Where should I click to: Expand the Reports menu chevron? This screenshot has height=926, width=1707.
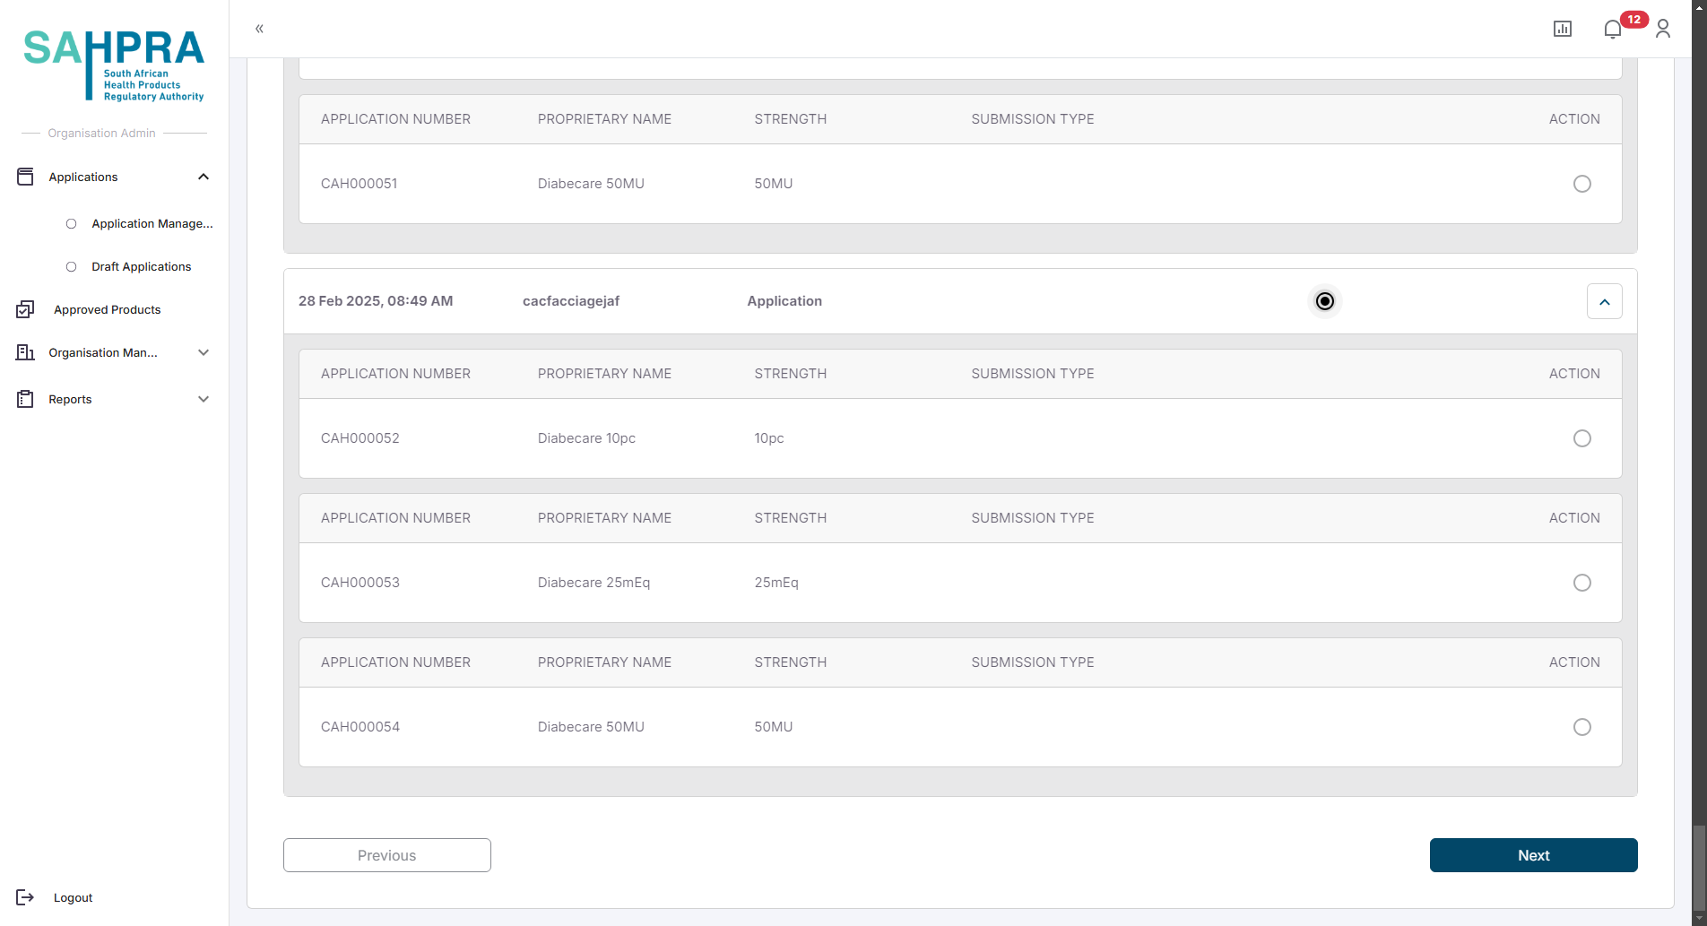point(204,399)
